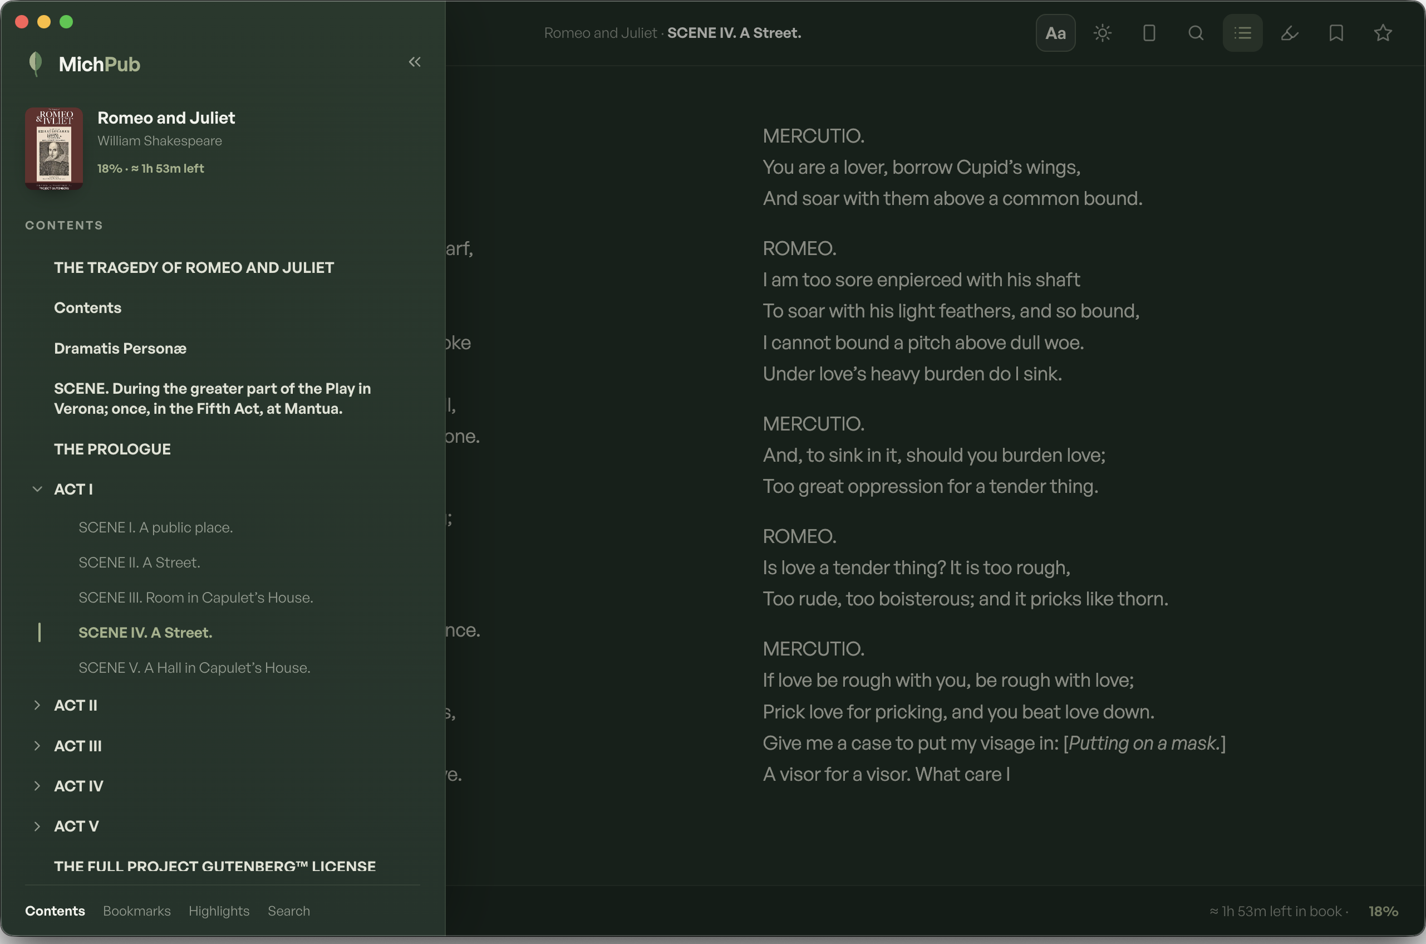Go to SCENE I. A public place.

[x=156, y=527]
